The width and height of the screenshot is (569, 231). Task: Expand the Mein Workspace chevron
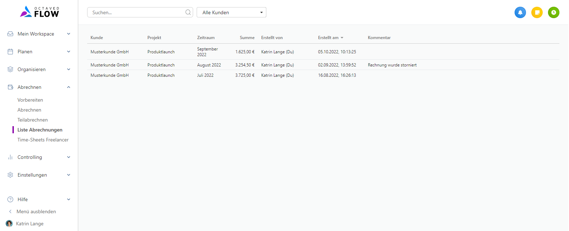69,34
